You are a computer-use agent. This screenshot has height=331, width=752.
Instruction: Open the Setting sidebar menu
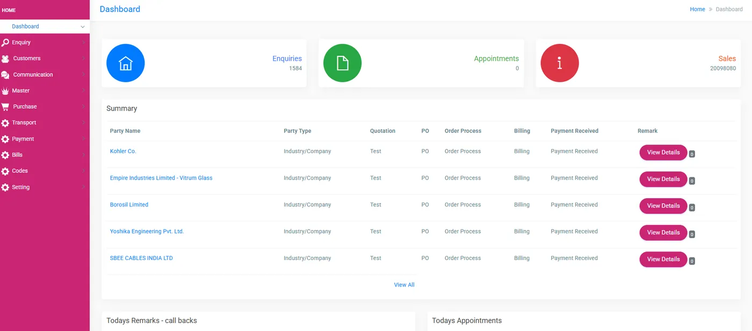tap(45, 187)
